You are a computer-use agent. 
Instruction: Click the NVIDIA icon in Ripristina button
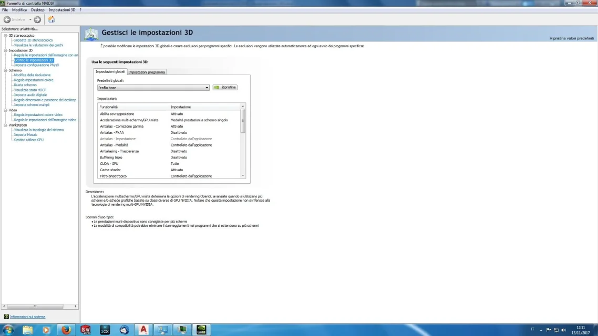click(x=216, y=87)
